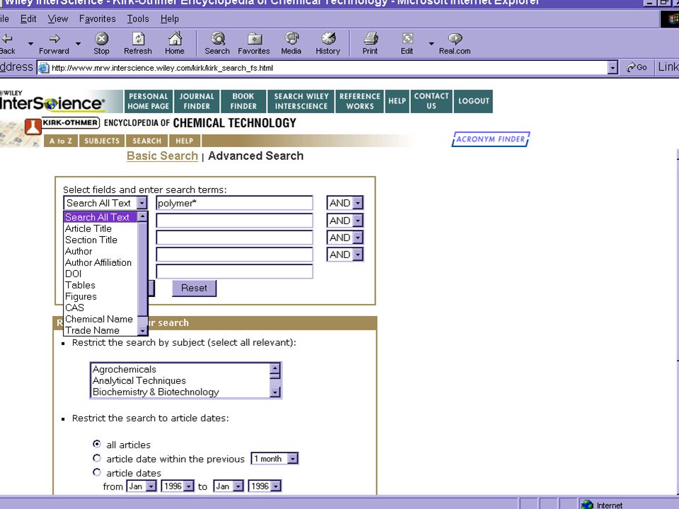Screen dimensions: 679x509
Task: Open the Tools menu
Action: click(138, 19)
